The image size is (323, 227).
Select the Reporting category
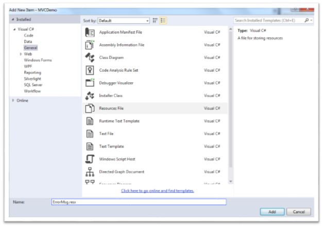click(x=32, y=72)
